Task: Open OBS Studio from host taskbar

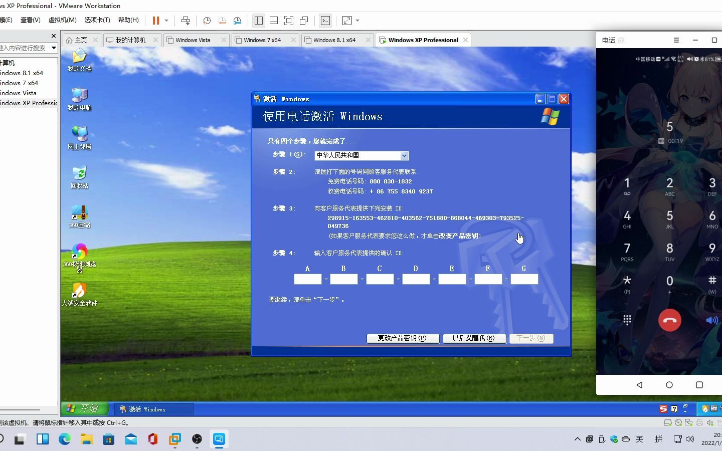Action: pyautogui.click(x=197, y=439)
